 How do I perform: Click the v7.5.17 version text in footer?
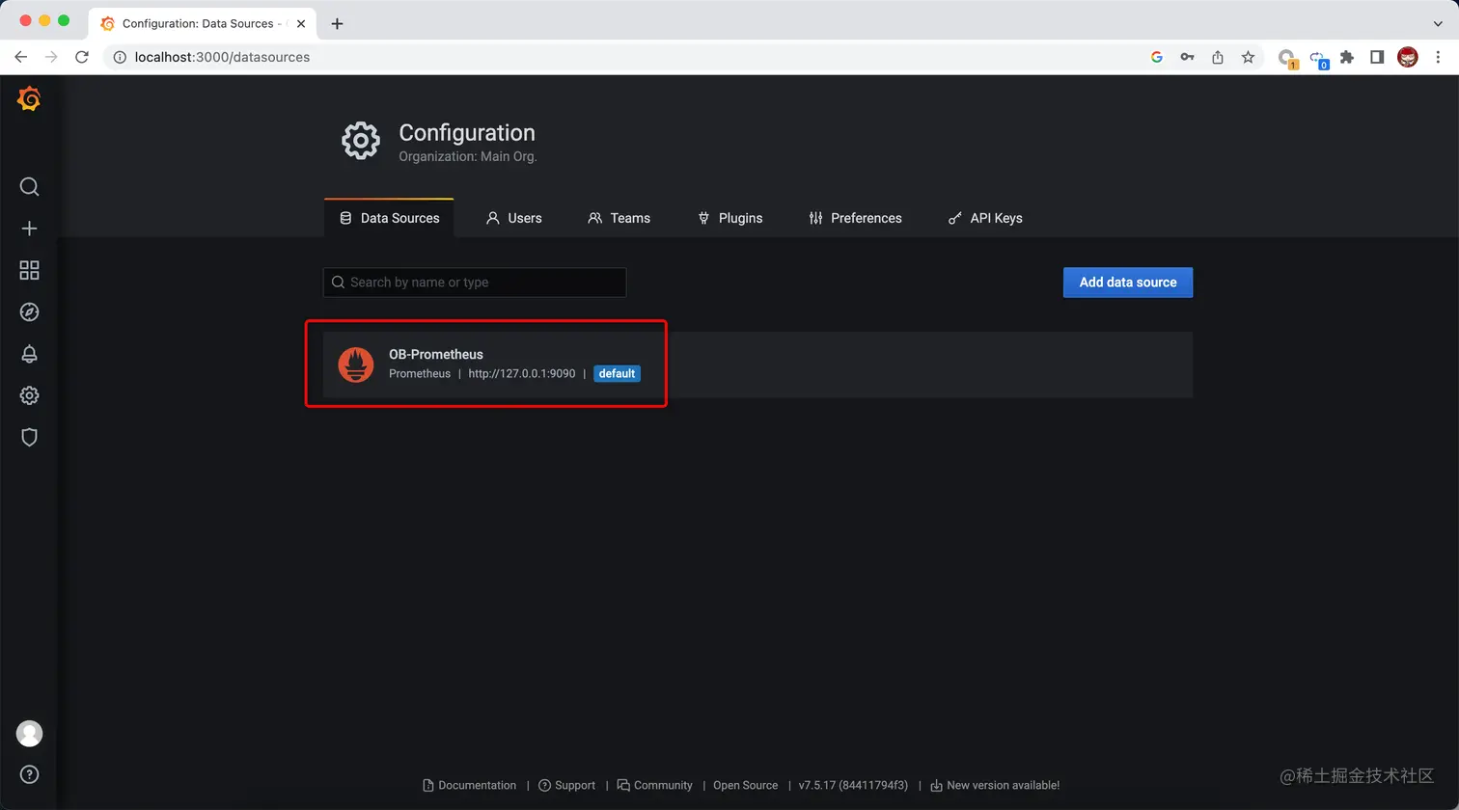click(853, 785)
